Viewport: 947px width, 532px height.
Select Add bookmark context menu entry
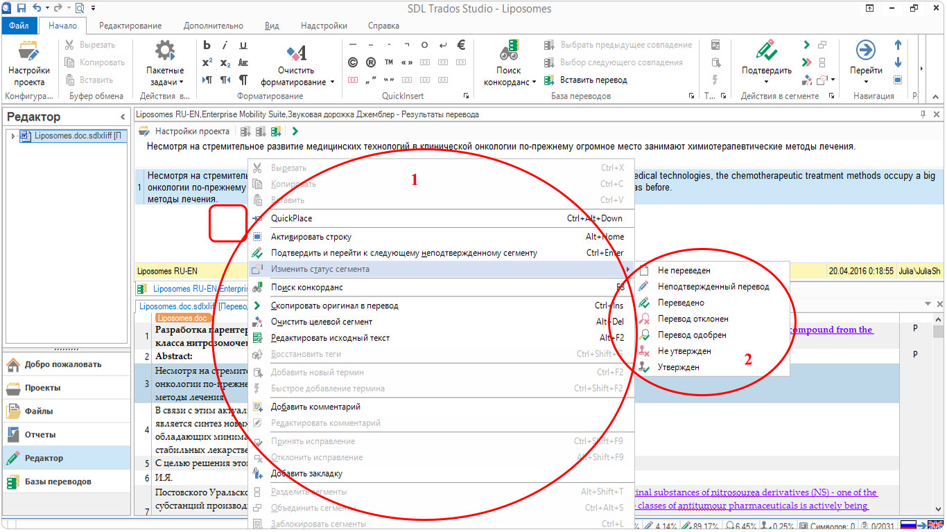tap(441, 474)
